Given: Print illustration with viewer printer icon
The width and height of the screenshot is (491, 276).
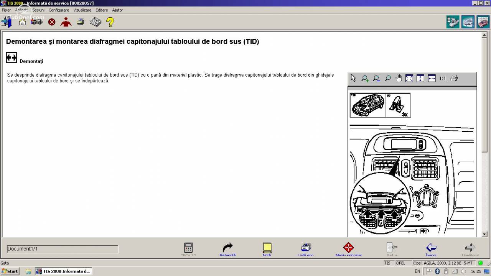Looking at the screenshot, I should (454, 78).
